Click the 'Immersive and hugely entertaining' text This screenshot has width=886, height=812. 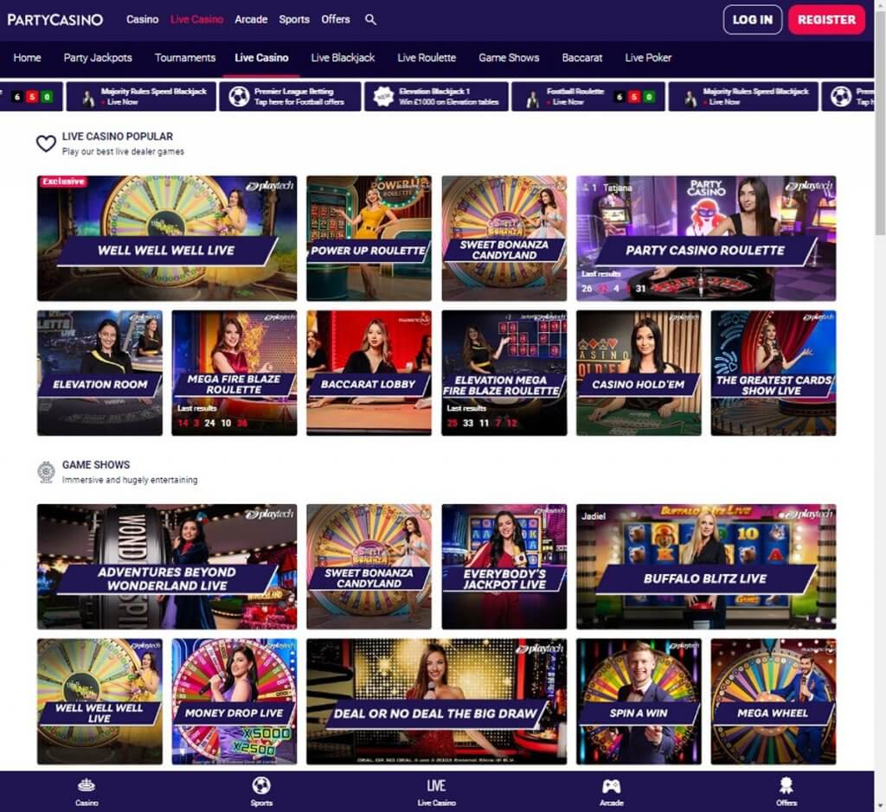click(x=130, y=480)
